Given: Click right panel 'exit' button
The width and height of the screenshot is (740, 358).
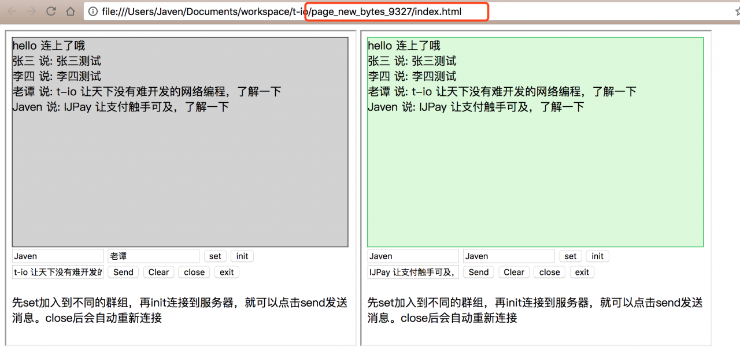Looking at the screenshot, I should click(x=582, y=273).
